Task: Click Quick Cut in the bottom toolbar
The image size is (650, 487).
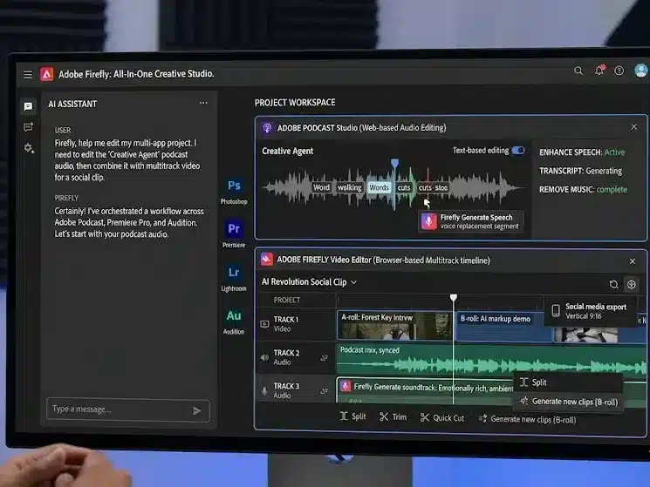Action: (441, 418)
